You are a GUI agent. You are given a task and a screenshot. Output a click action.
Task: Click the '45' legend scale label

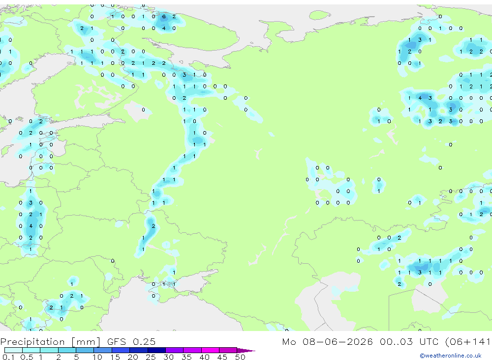point(222,357)
